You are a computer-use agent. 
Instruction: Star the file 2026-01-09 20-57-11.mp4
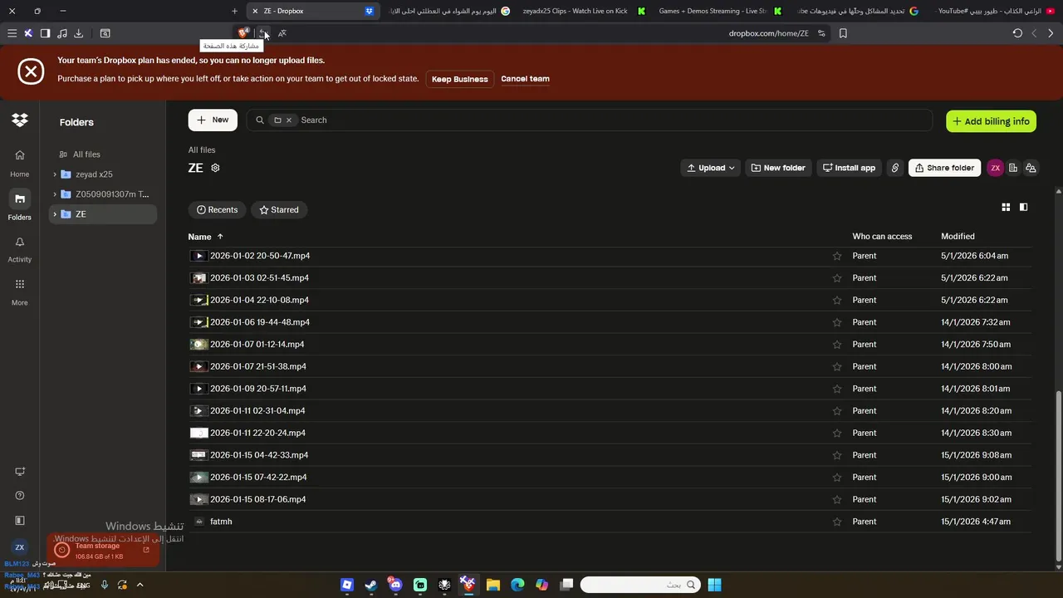coord(837,389)
